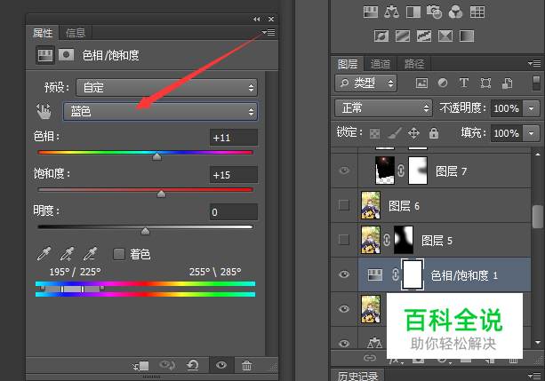Screen dimensions: 545x381
Task: Enable the 着色 colorize checkbox
Action: coord(119,254)
